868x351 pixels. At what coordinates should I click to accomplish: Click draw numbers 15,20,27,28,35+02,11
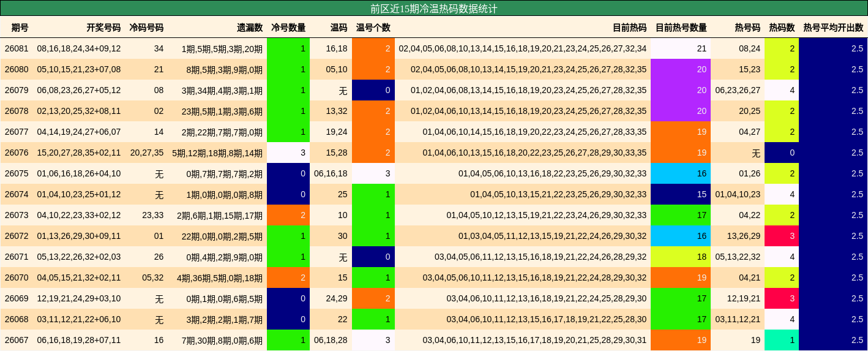[x=79, y=153]
